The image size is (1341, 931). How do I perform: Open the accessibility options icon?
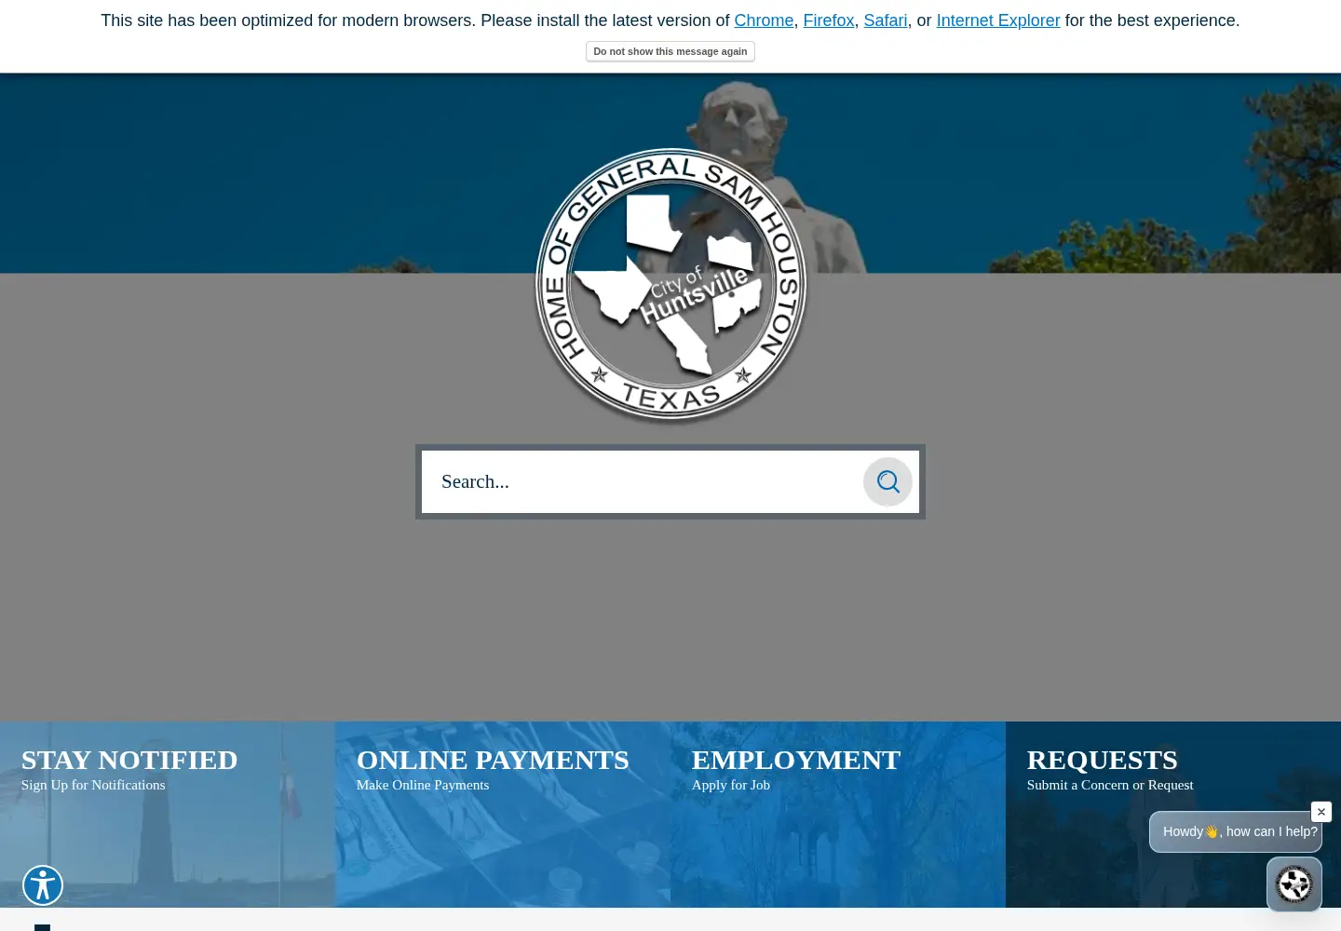point(43,885)
